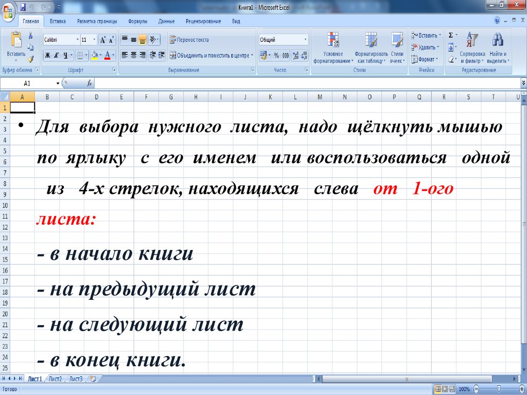527x395 pixels.
Task: Center cell text horizontally
Action: (x=133, y=55)
